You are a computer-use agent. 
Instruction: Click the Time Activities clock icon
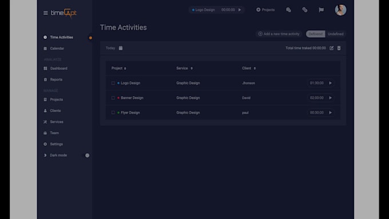pyautogui.click(x=45, y=37)
